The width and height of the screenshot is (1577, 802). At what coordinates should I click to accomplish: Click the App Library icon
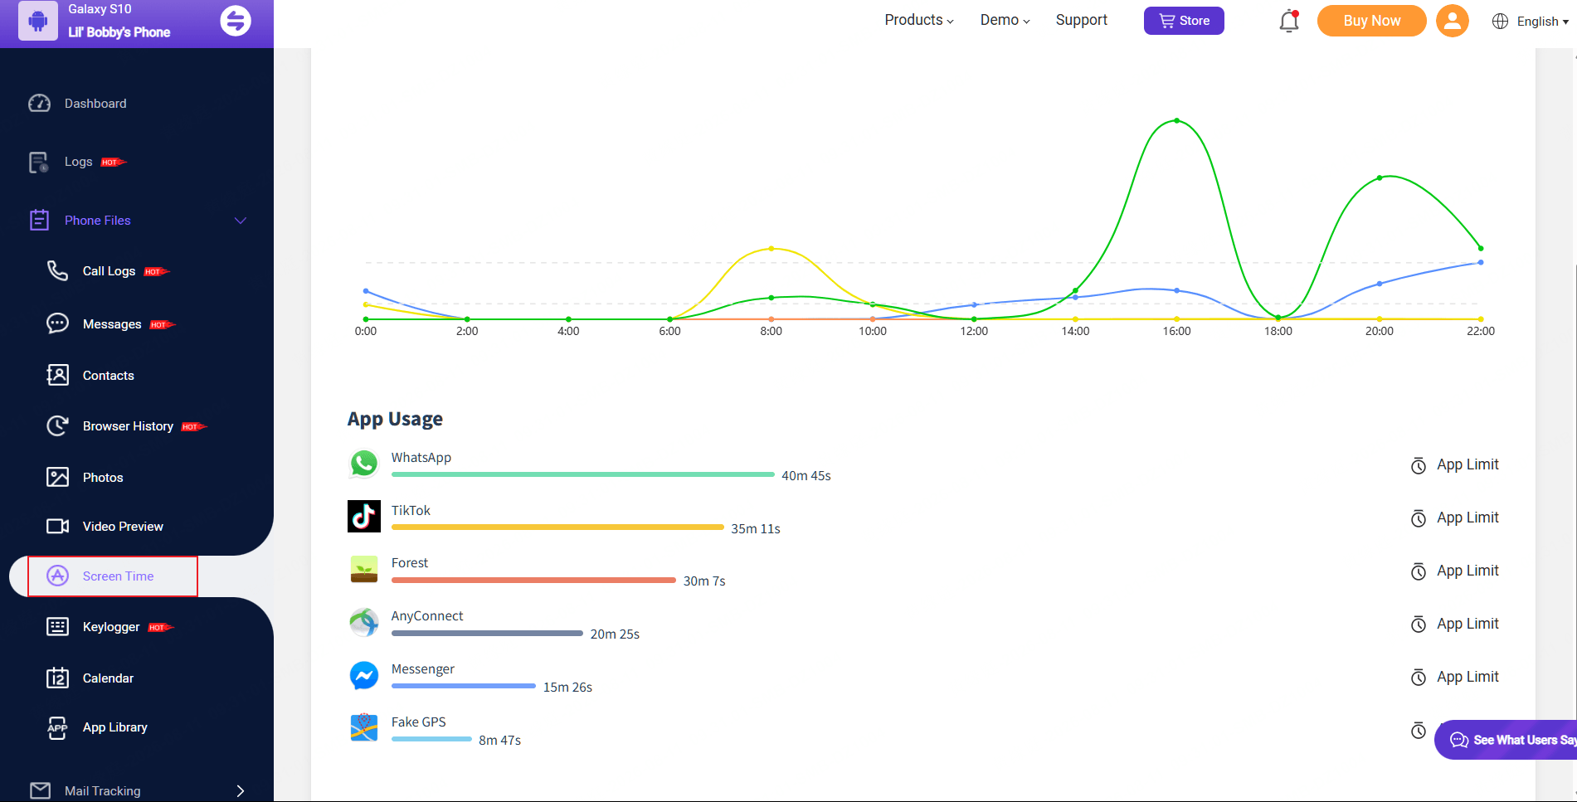click(x=57, y=727)
